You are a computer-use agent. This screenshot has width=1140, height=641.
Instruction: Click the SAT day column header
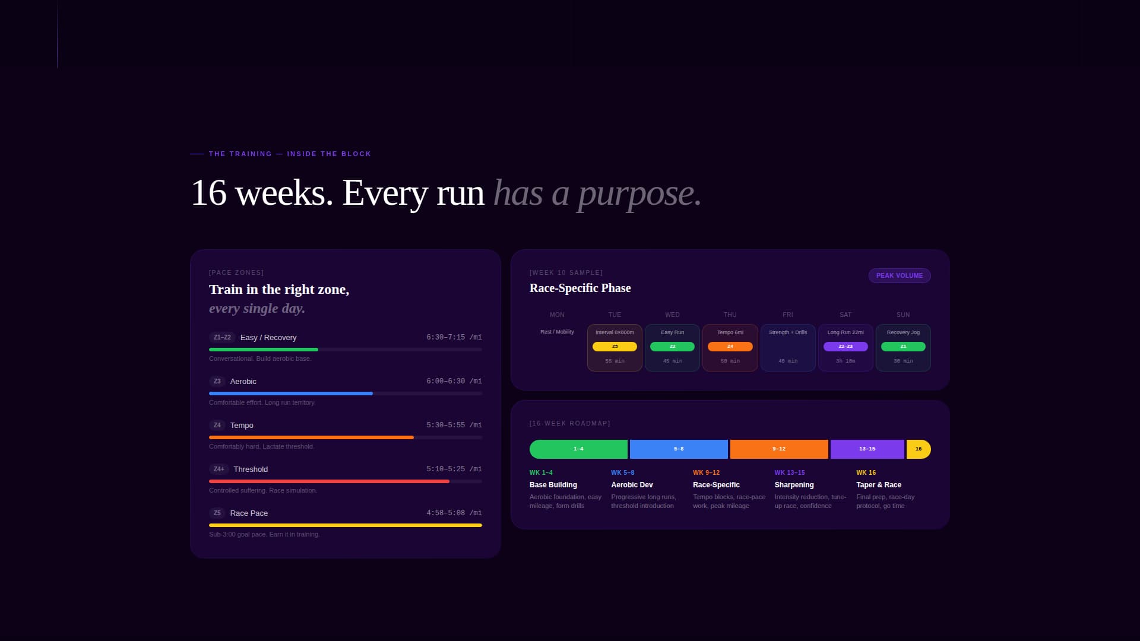coord(845,315)
